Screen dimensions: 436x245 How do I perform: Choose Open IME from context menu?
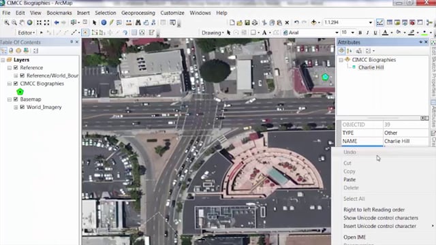coord(354,238)
